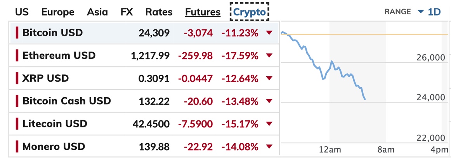451x163 pixels.
Task: Click the down arrow icon beside Ethereum USD
Action: [269, 56]
